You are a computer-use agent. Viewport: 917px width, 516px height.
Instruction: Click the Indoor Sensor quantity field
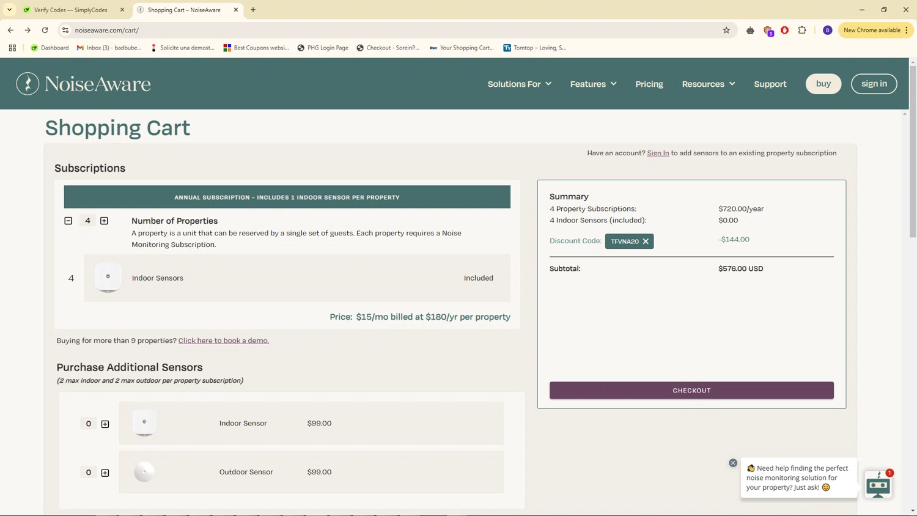click(x=89, y=424)
